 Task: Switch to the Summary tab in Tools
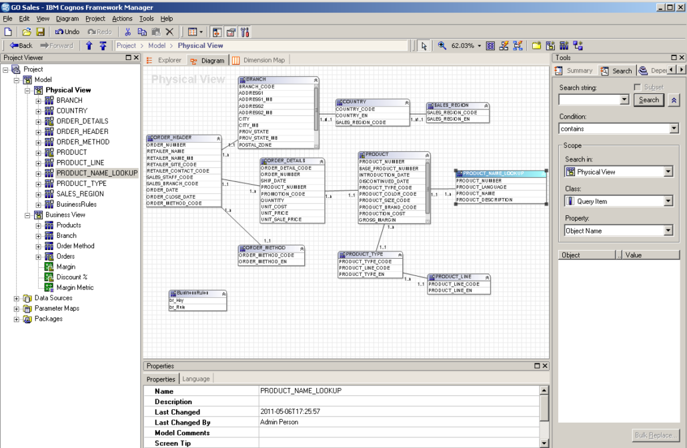pyautogui.click(x=574, y=71)
